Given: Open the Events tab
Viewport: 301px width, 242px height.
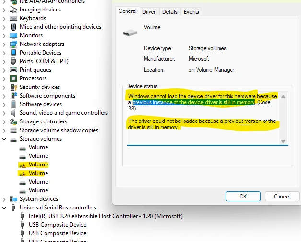Looking at the screenshot, I should pos(191,12).
